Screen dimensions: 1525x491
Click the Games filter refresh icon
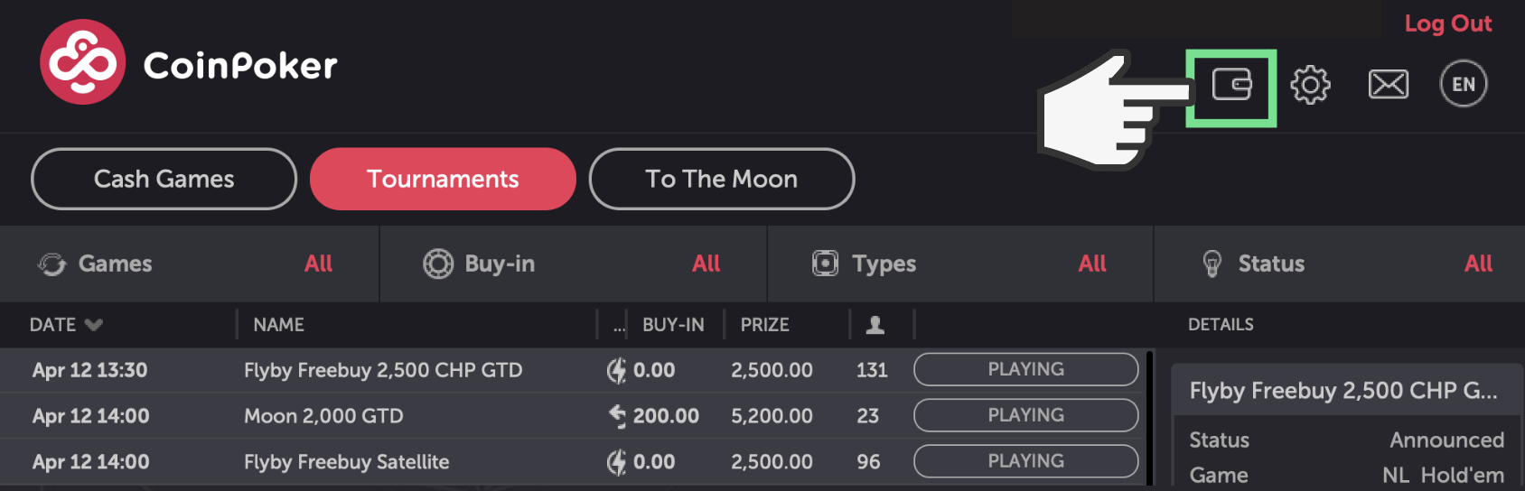(x=52, y=264)
